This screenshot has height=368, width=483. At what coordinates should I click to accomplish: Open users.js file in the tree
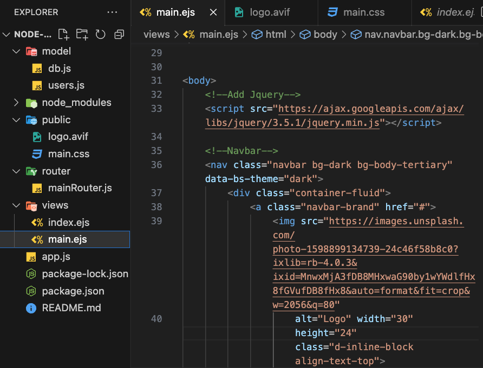click(x=65, y=85)
